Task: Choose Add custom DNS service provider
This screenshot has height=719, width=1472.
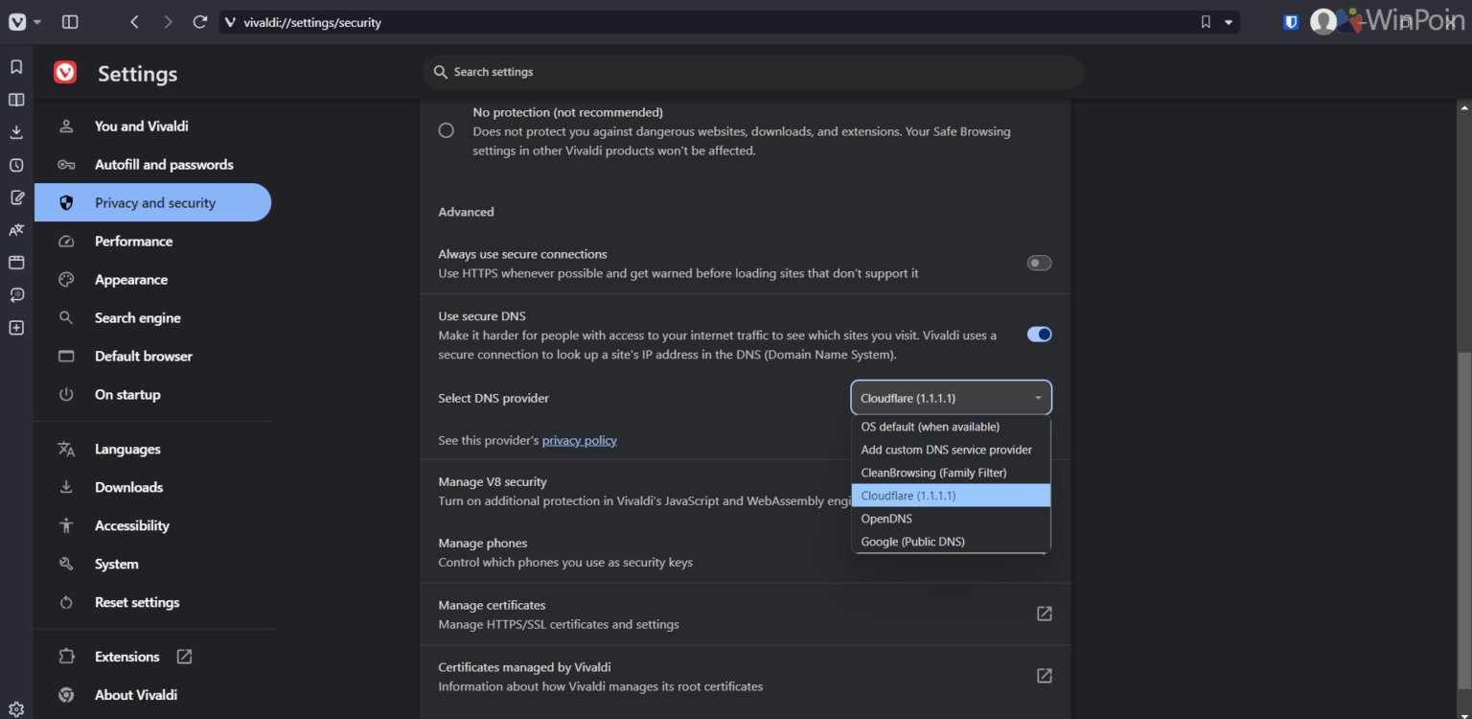Action: coord(951,450)
